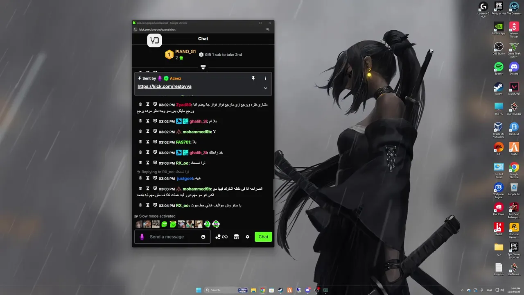Ban justgoet using the shield icon
Viewport: 524px width, 295px height.
tap(155, 178)
